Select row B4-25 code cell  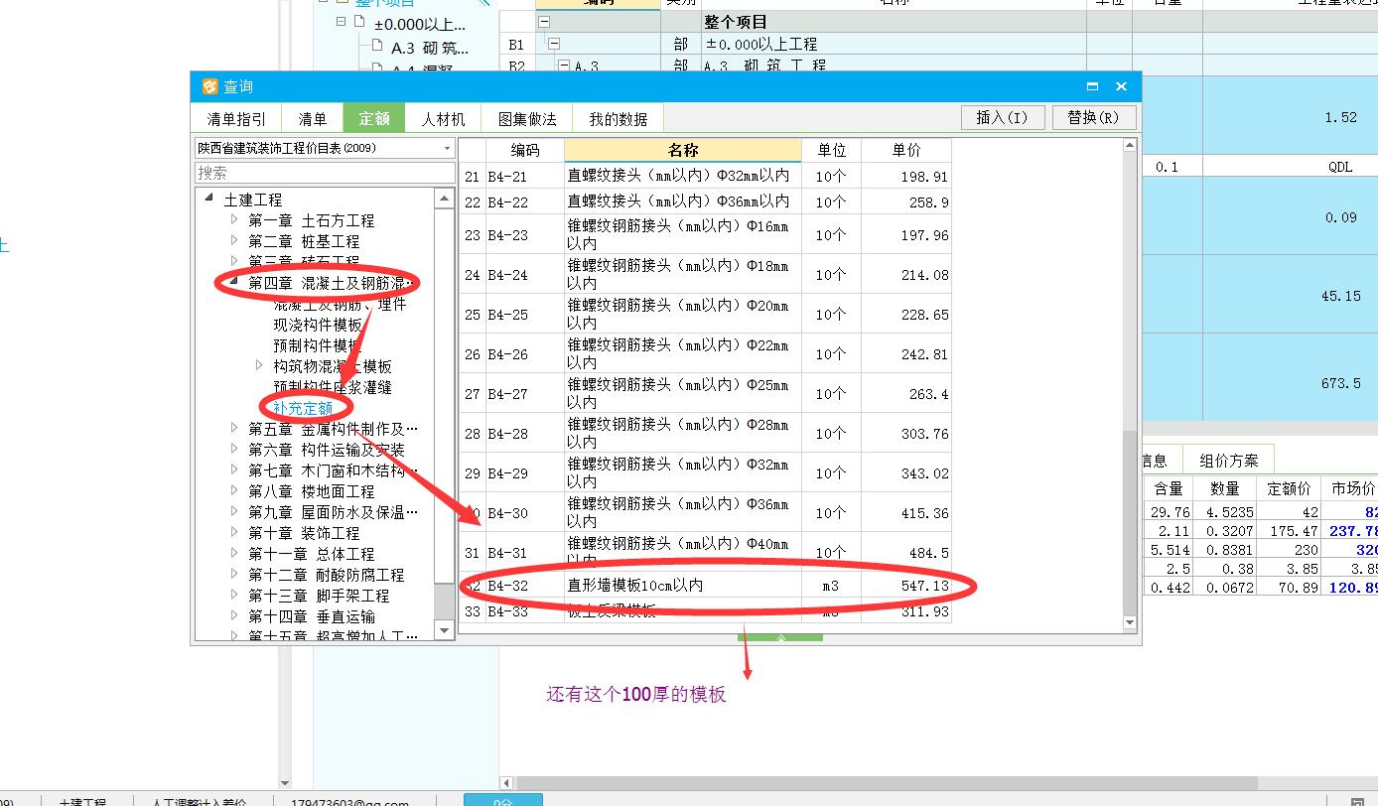pos(525,314)
